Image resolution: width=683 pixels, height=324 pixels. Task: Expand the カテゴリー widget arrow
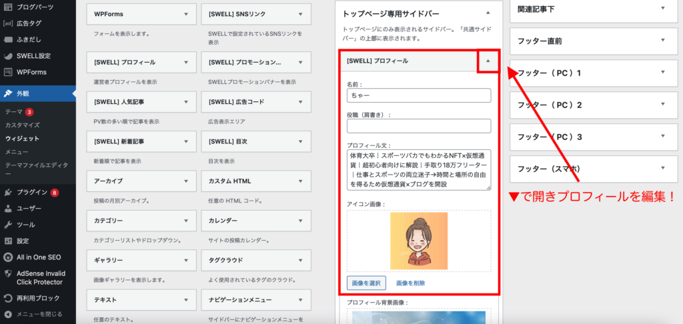pyautogui.click(x=186, y=221)
